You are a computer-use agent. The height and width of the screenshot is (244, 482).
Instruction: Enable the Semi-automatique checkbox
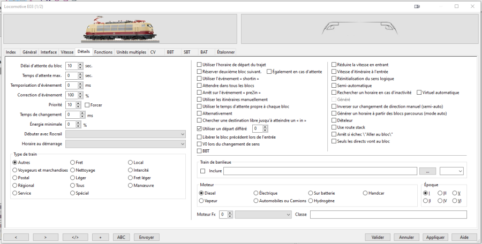coord(334,86)
